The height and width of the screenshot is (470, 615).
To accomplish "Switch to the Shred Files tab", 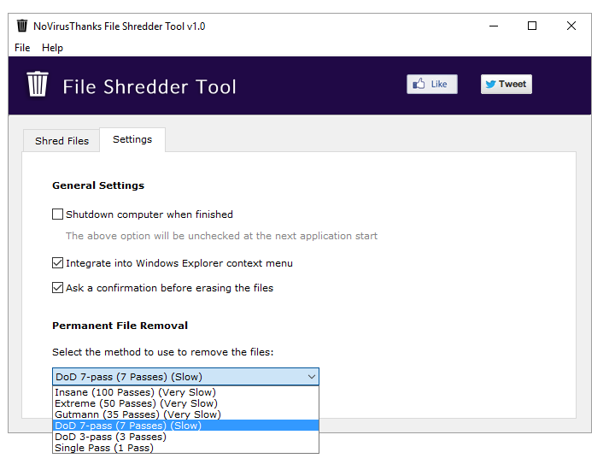I will 61,140.
